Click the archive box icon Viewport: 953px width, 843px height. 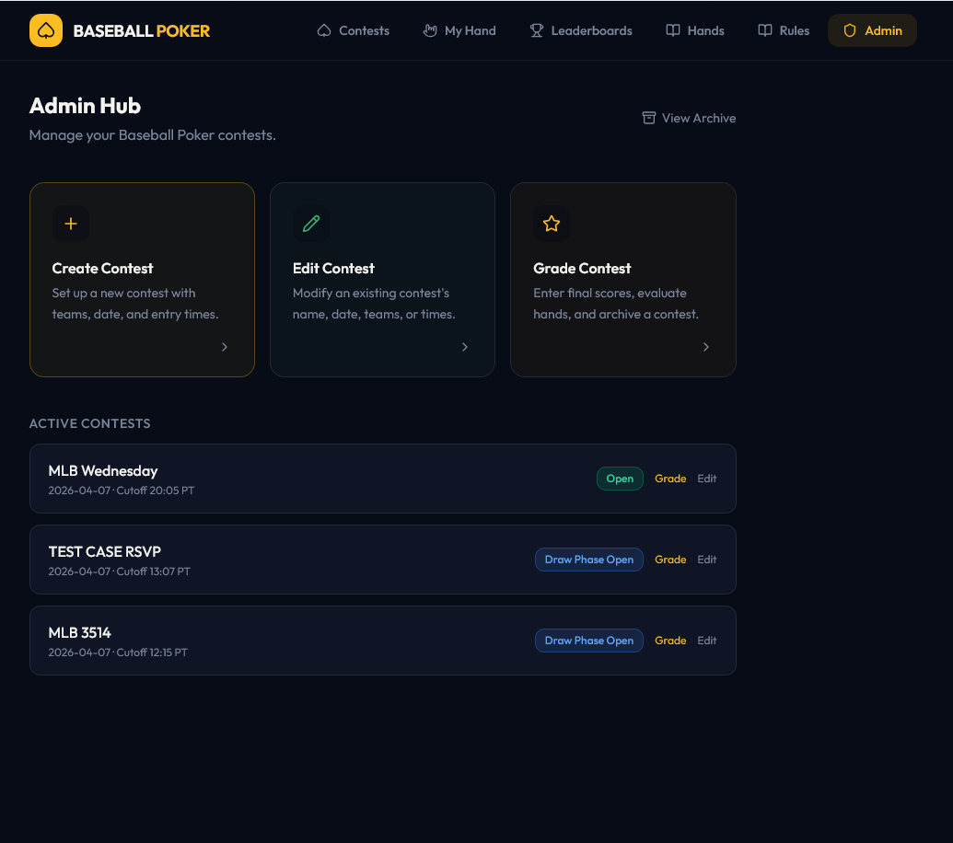(649, 118)
